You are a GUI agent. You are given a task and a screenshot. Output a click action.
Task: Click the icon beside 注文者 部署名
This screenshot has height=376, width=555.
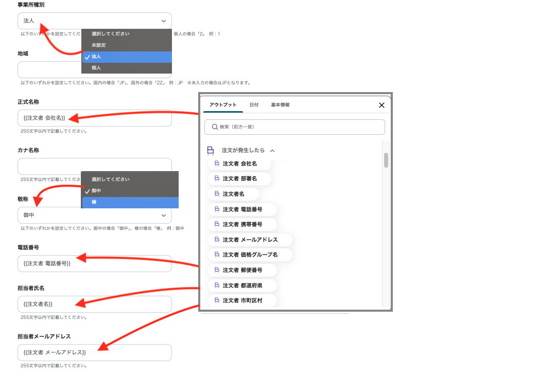coord(217,178)
